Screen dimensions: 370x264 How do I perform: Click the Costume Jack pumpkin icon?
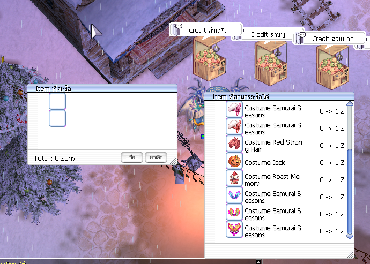pos(234,162)
